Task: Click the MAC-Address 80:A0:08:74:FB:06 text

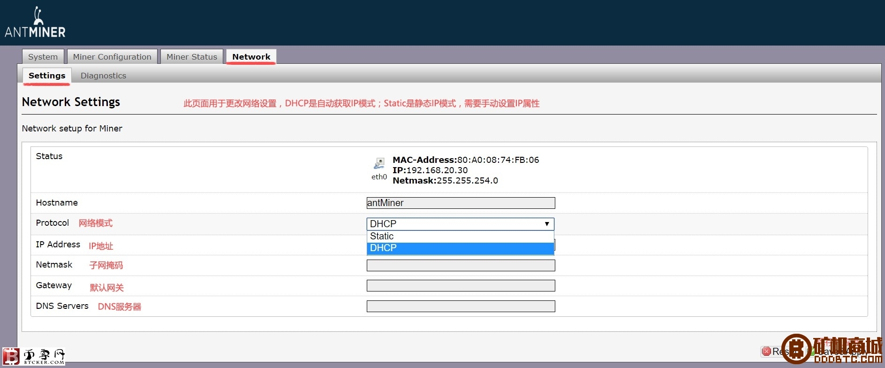Action: click(x=466, y=160)
